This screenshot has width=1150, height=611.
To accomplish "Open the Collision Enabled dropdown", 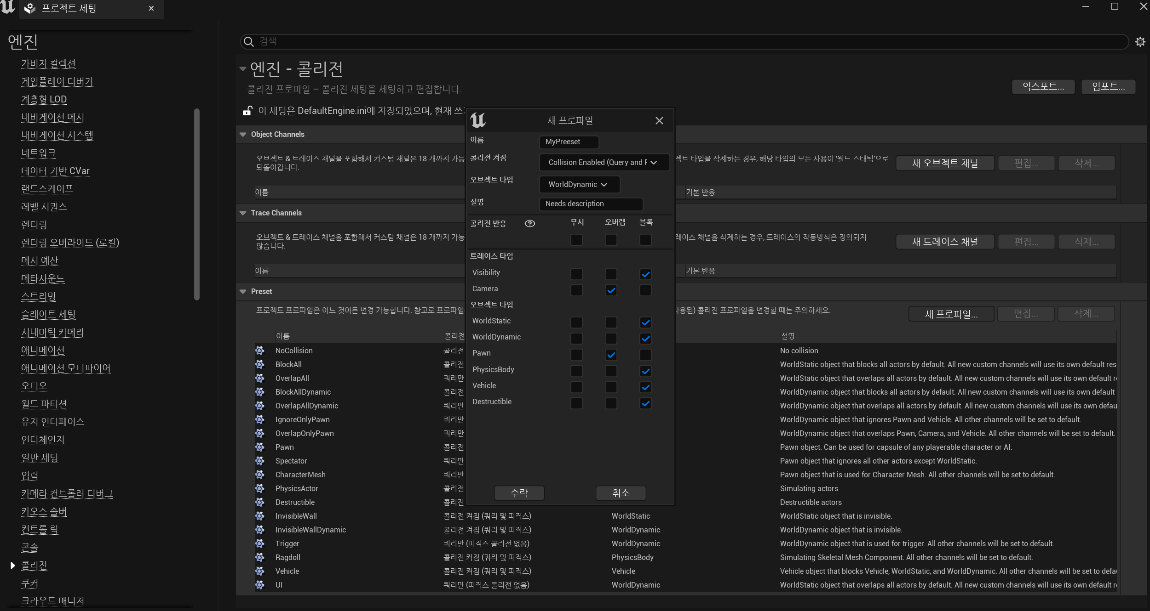I will 604,162.
